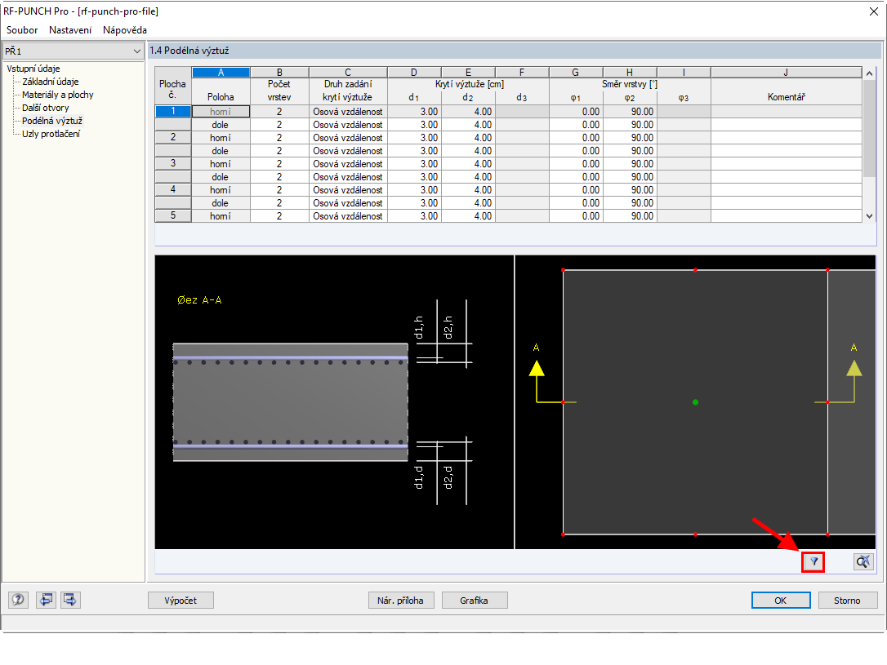Image resolution: width=887 pixels, height=665 pixels.
Task: Select column J header
Action: click(786, 73)
